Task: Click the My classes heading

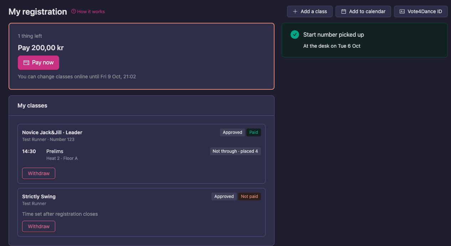Action: tap(32, 105)
